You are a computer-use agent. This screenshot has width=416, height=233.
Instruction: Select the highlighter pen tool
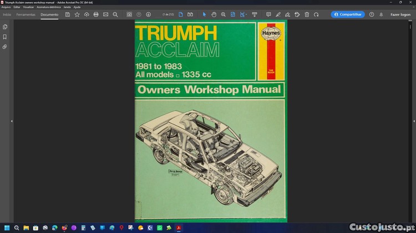tap(278, 14)
